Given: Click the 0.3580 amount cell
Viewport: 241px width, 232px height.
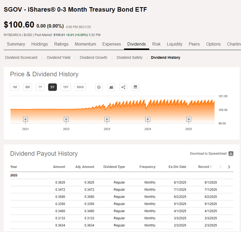Looking at the screenshot, I should click(x=60, y=197).
